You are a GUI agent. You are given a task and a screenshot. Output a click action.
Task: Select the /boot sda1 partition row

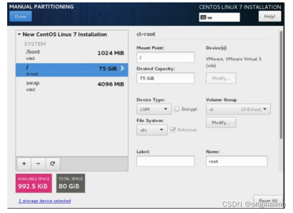tap(72, 54)
